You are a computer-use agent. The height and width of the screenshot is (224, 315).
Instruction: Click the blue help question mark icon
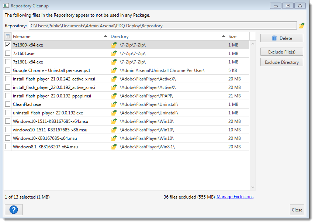pos(14,210)
